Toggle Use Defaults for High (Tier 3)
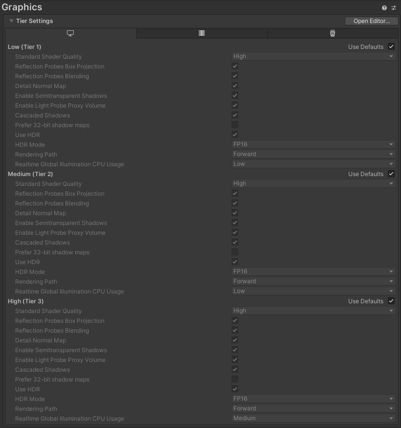This screenshot has width=401, height=428. [x=391, y=301]
